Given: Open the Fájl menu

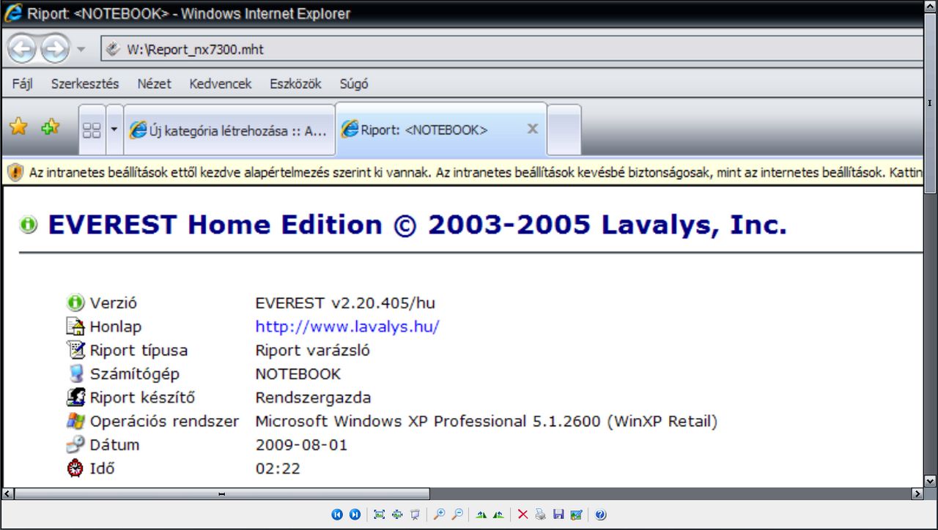Looking at the screenshot, I should click(x=23, y=84).
